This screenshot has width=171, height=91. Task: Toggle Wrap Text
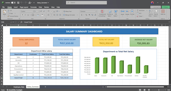[x=67, y=11]
